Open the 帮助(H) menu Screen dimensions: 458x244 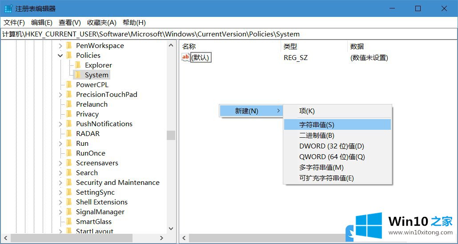(134, 23)
